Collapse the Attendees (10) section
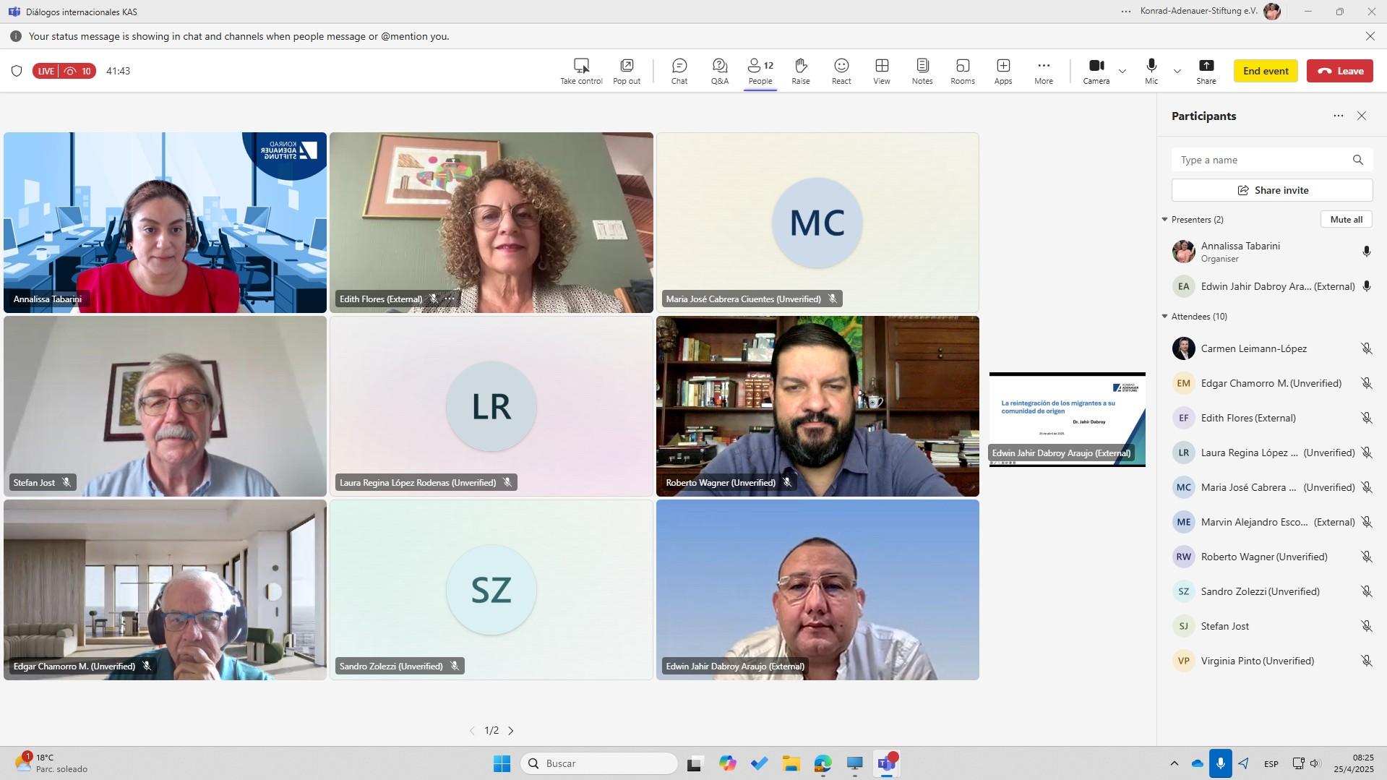The height and width of the screenshot is (780, 1387). point(1164,317)
